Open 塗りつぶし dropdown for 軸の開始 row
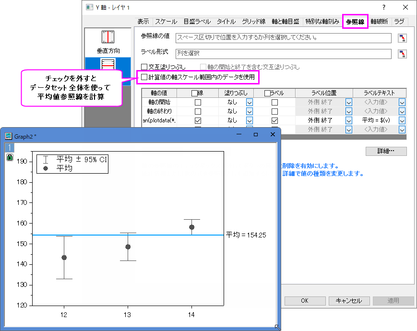The width and height of the screenshot is (417, 331). [x=249, y=102]
